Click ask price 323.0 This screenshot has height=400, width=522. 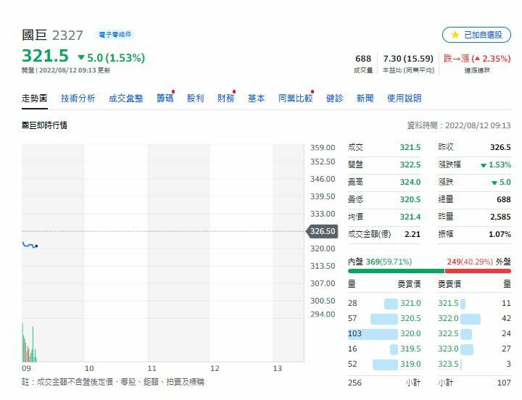point(448,349)
